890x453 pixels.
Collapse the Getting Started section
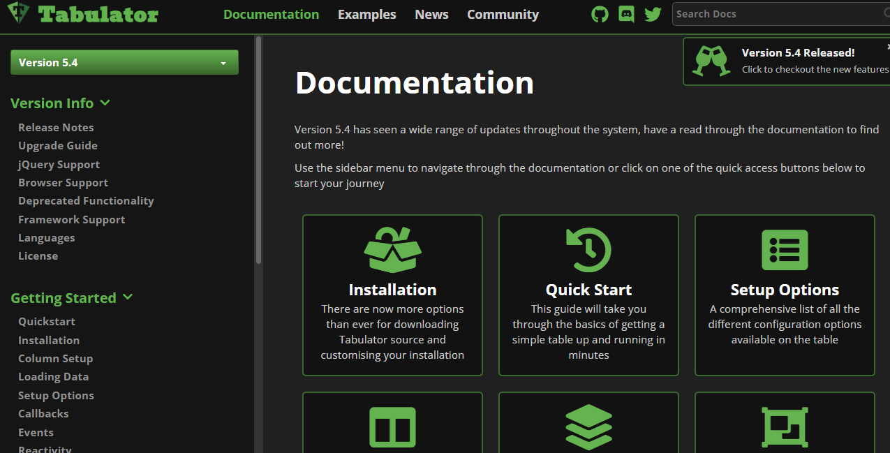[72, 298]
